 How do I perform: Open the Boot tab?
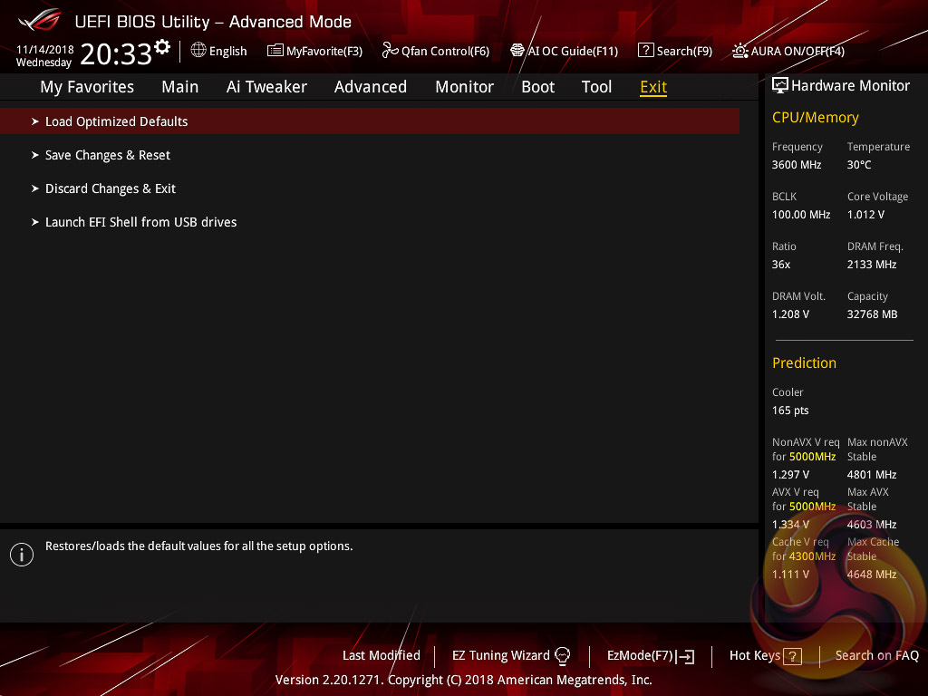[x=538, y=87]
